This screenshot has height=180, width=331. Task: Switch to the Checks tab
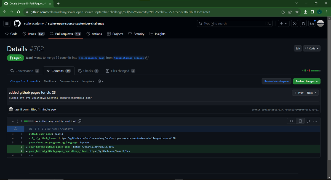point(89,71)
